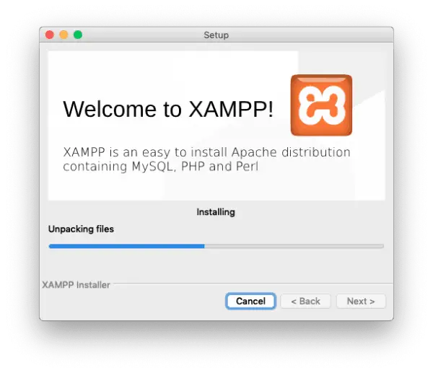433x373 pixels.
Task: Click XAMPP! in the welcome heading
Action: coord(231,109)
